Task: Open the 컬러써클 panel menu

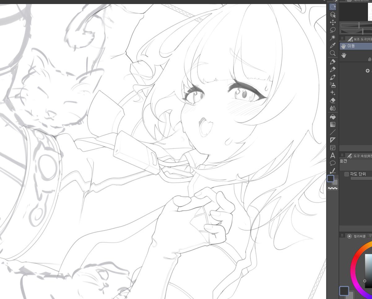Action: (x=342, y=236)
